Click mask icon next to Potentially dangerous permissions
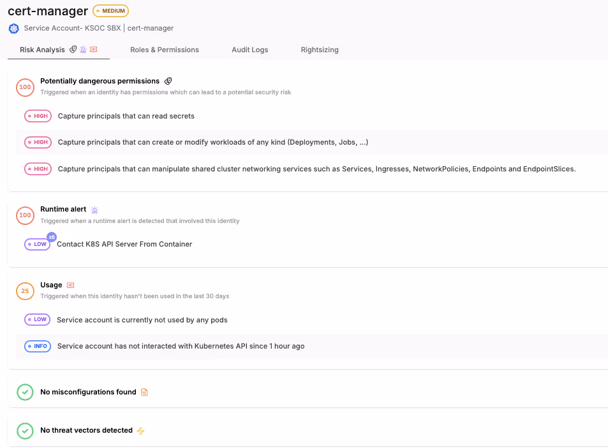Screen dimensions: 608x448 point(168,81)
